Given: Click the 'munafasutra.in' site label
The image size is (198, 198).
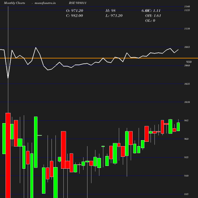Looking at the screenshot, I should pos(45,3).
